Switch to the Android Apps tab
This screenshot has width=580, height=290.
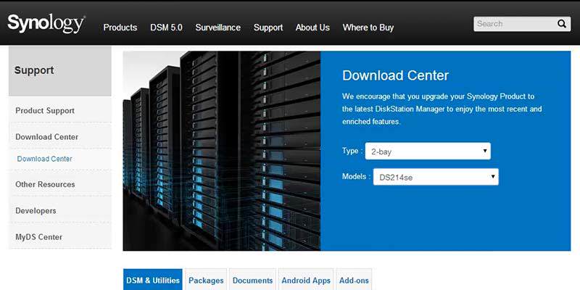click(x=306, y=280)
